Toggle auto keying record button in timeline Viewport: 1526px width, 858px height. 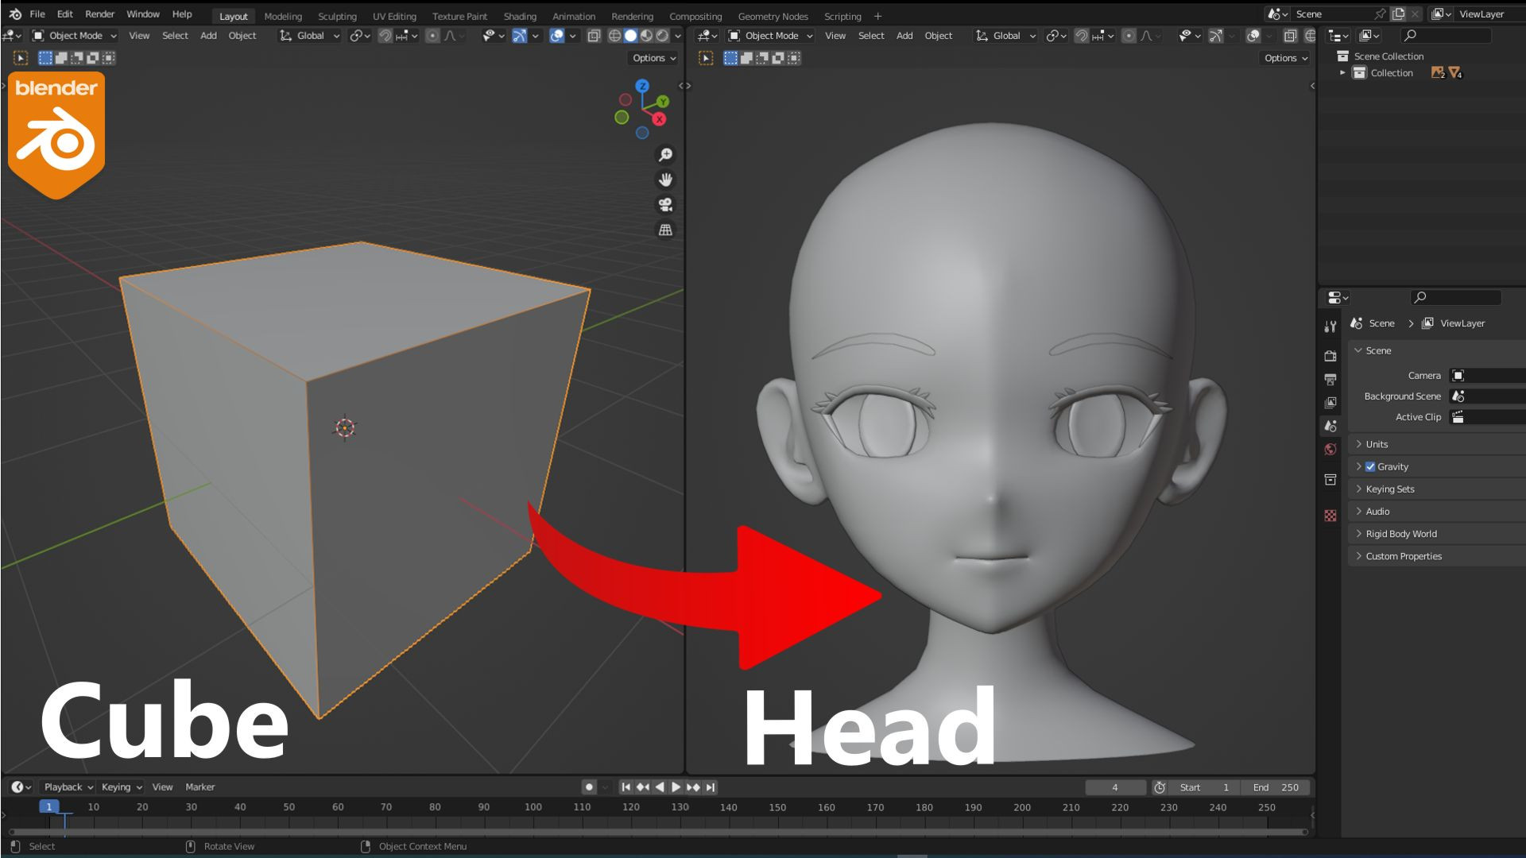[x=589, y=787]
